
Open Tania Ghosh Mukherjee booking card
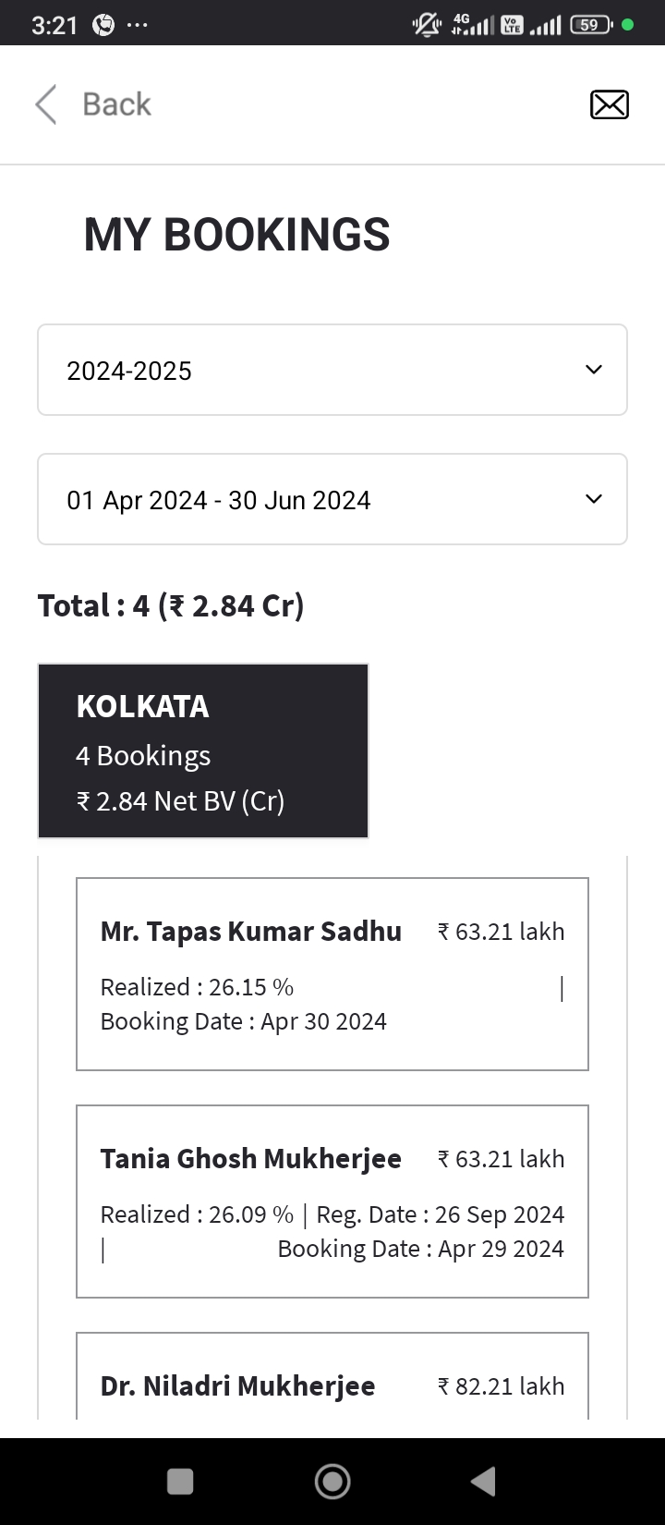coord(332,1202)
